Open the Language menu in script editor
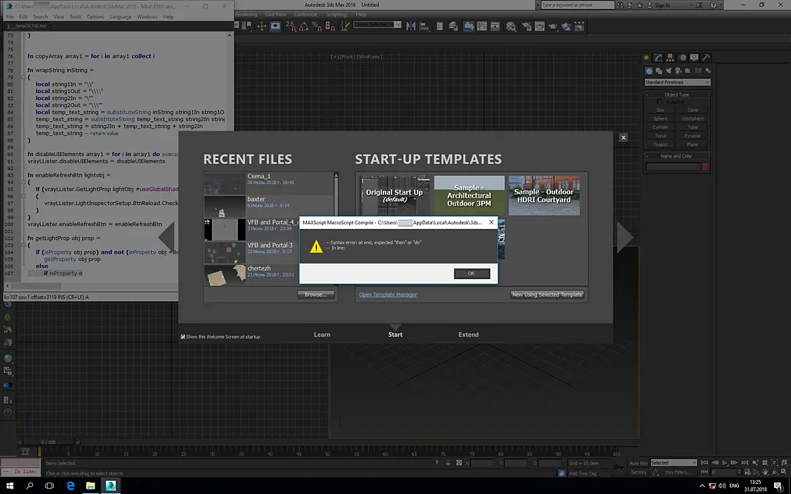The width and height of the screenshot is (791, 494). 121,17
